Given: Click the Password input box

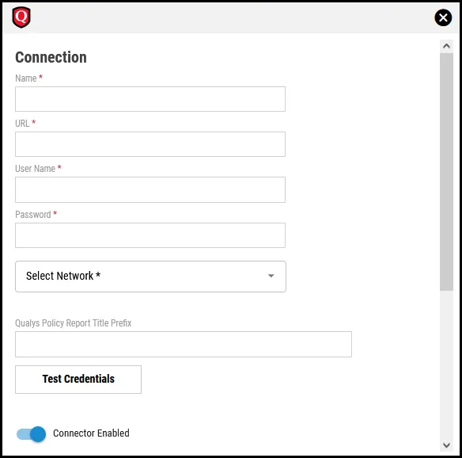Looking at the screenshot, I should (x=150, y=235).
